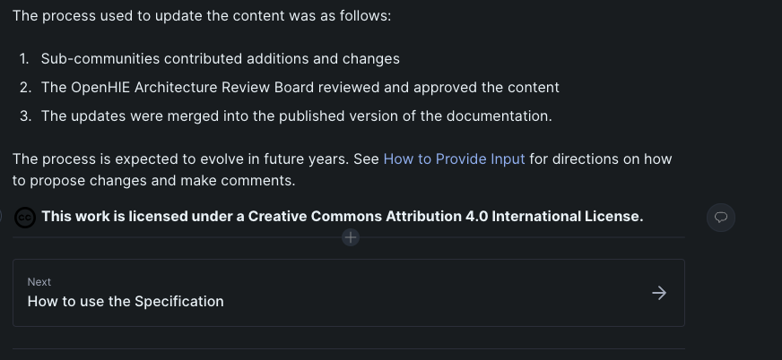Go to How to use the Specification page

click(349, 293)
